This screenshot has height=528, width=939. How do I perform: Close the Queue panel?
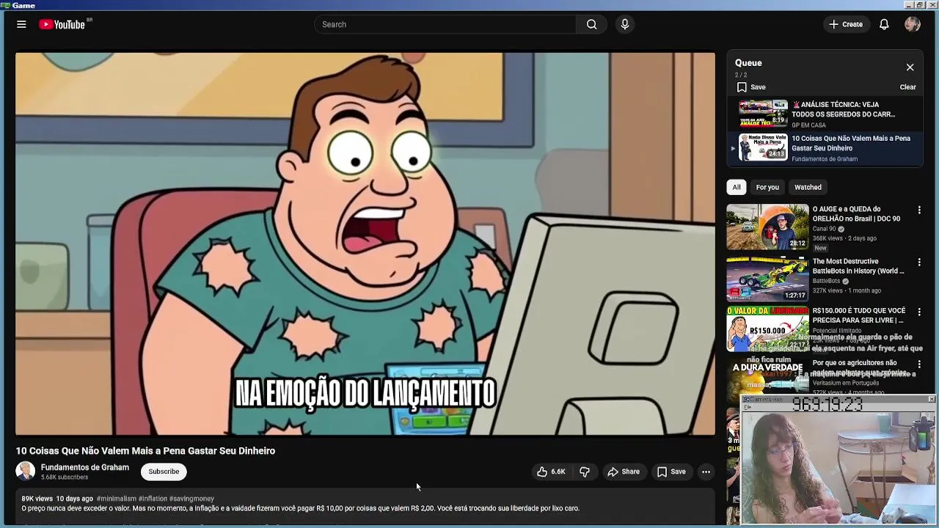click(x=910, y=67)
